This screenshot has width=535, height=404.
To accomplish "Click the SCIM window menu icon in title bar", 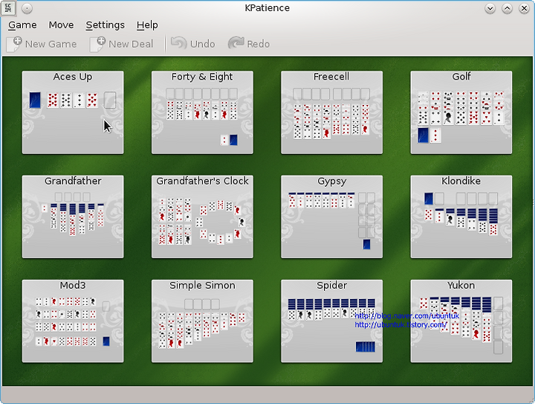I will (x=8, y=8).
